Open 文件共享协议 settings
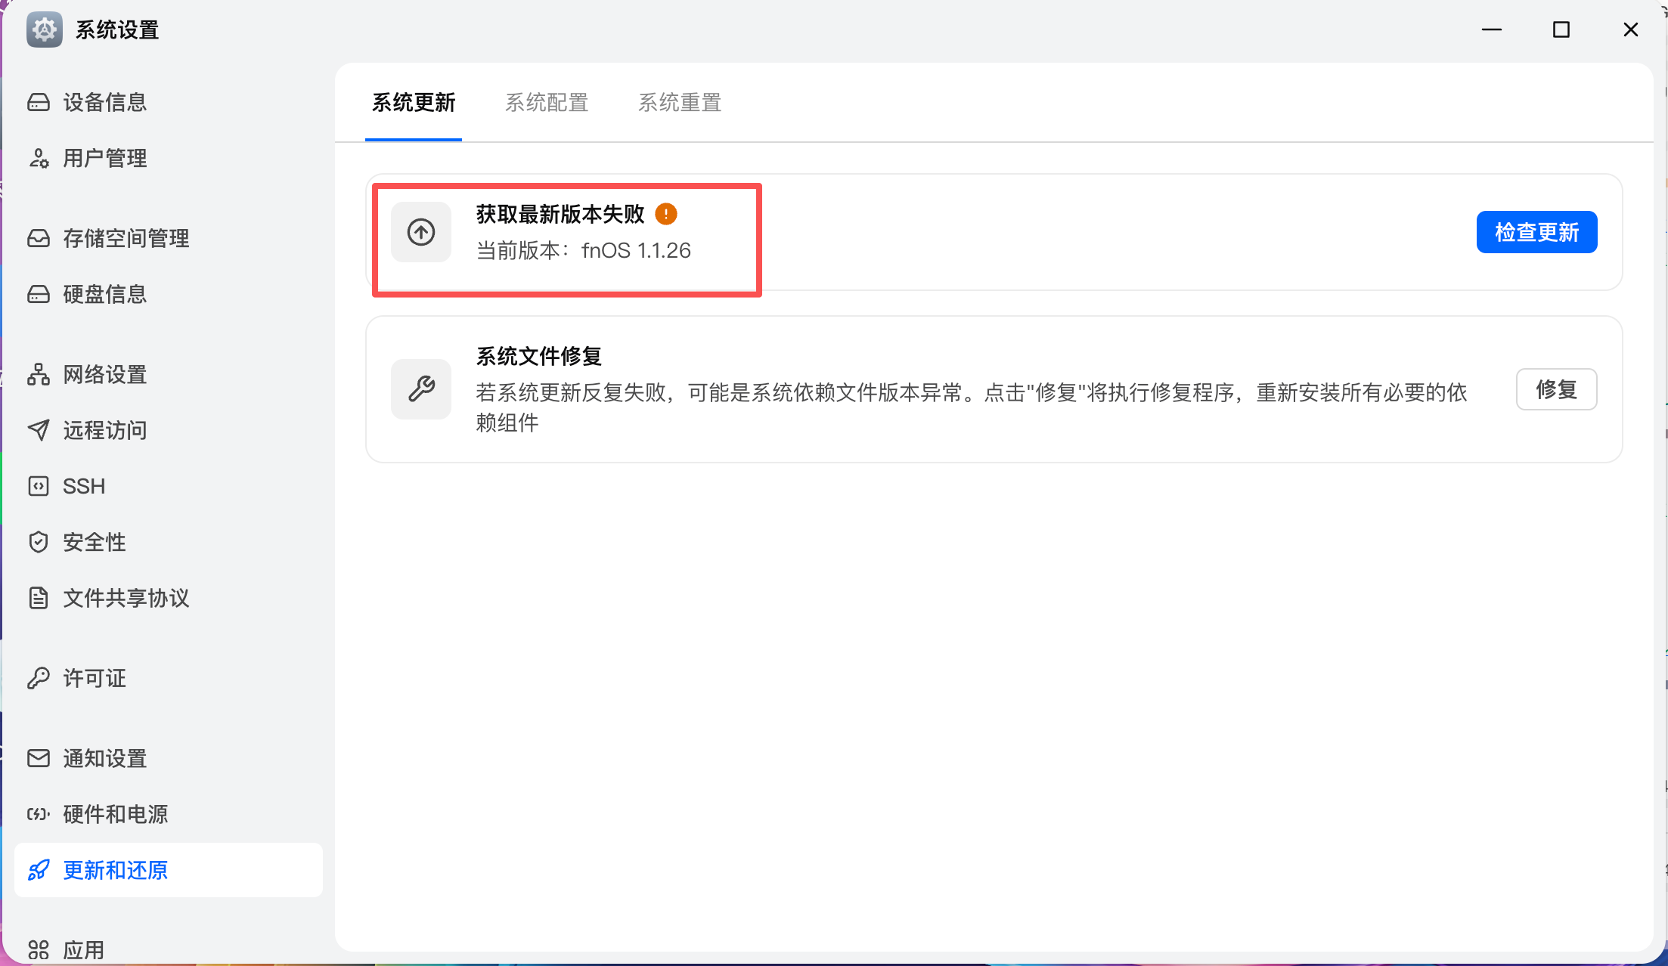This screenshot has width=1668, height=966. 169,598
